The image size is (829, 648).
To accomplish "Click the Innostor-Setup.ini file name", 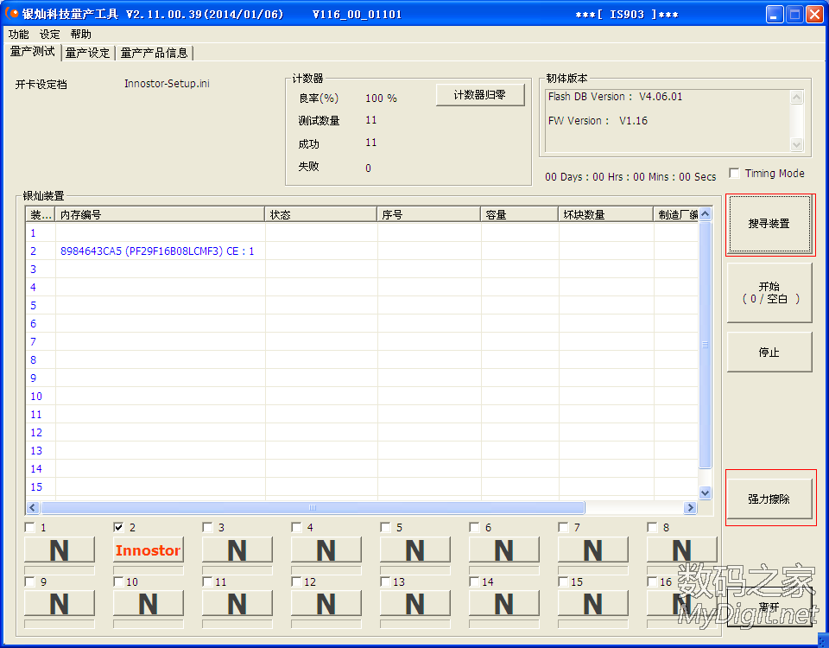I will pyautogui.click(x=167, y=84).
